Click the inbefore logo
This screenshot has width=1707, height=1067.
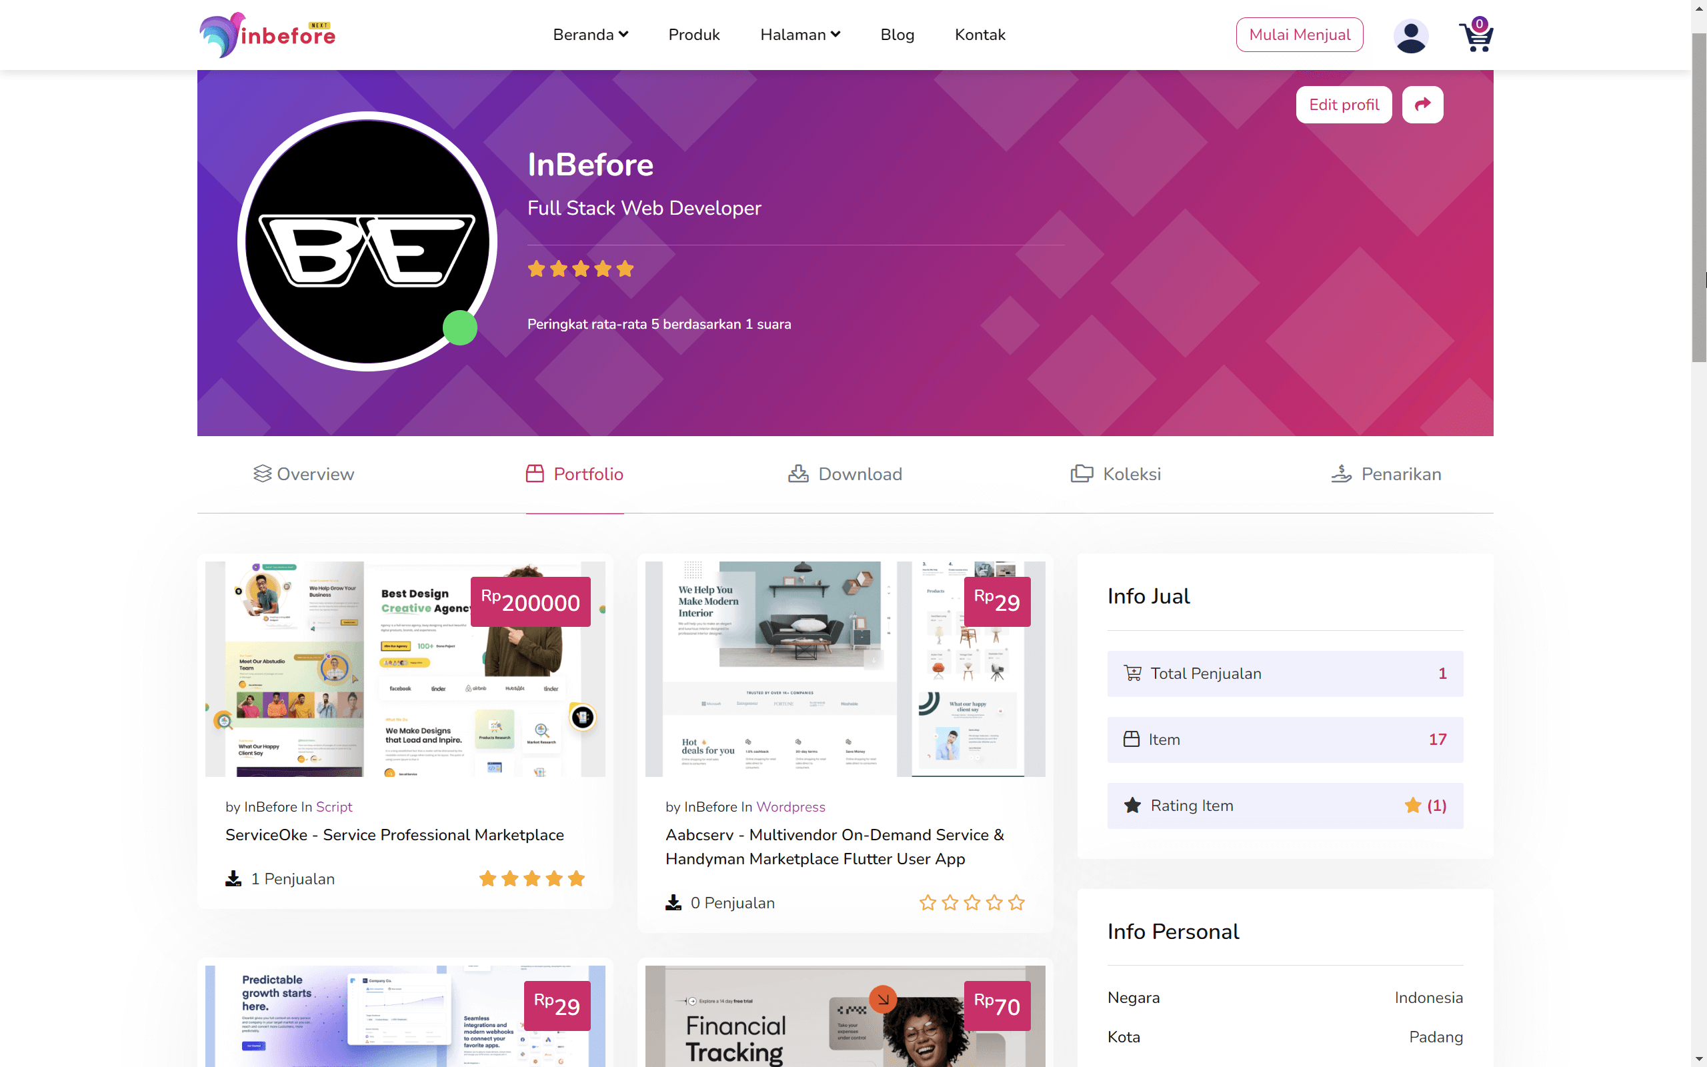[267, 35]
